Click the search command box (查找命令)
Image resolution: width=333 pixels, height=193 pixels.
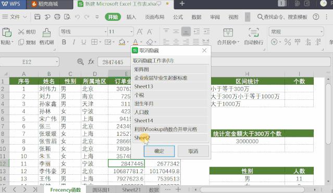point(282,17)
